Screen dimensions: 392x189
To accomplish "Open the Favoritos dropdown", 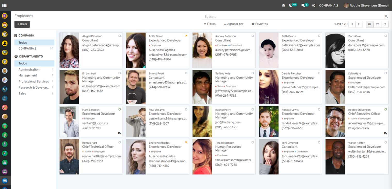I will (260, 24).
